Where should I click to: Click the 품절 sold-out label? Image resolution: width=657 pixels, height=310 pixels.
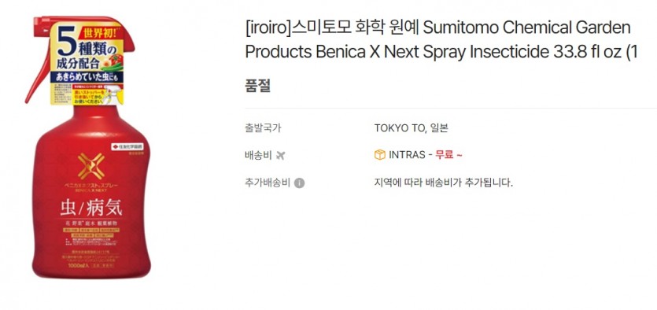pos(258,86)
